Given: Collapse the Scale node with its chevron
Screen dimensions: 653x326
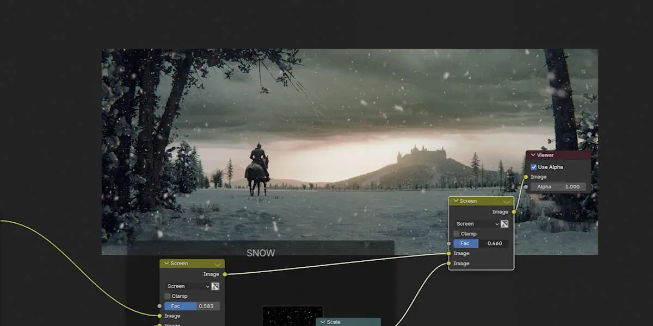Looking at the screenshot, I should 323,322.
